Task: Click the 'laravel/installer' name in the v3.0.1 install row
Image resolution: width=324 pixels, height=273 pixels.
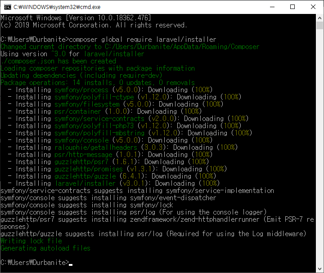Action: pyautogui.click(x=85, y=183)
